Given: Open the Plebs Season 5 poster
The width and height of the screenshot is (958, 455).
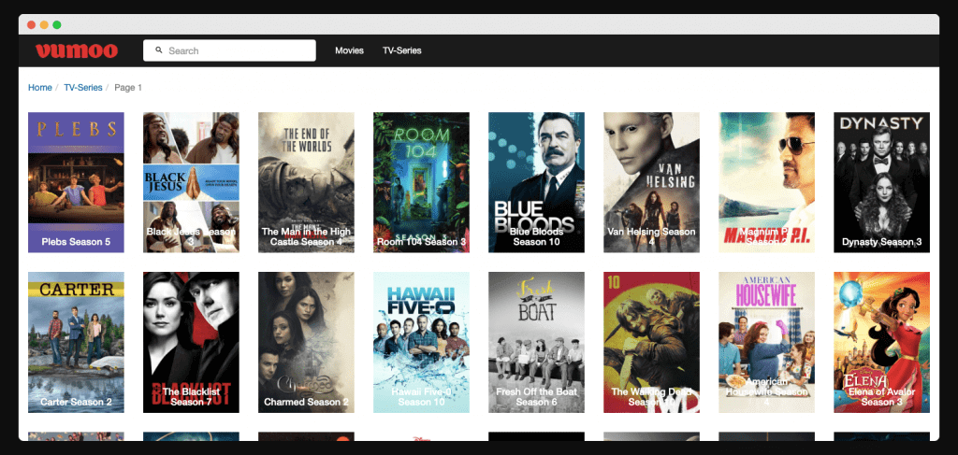Looking at the screenshot, I should pyautogui.click(x=77, y=182).
